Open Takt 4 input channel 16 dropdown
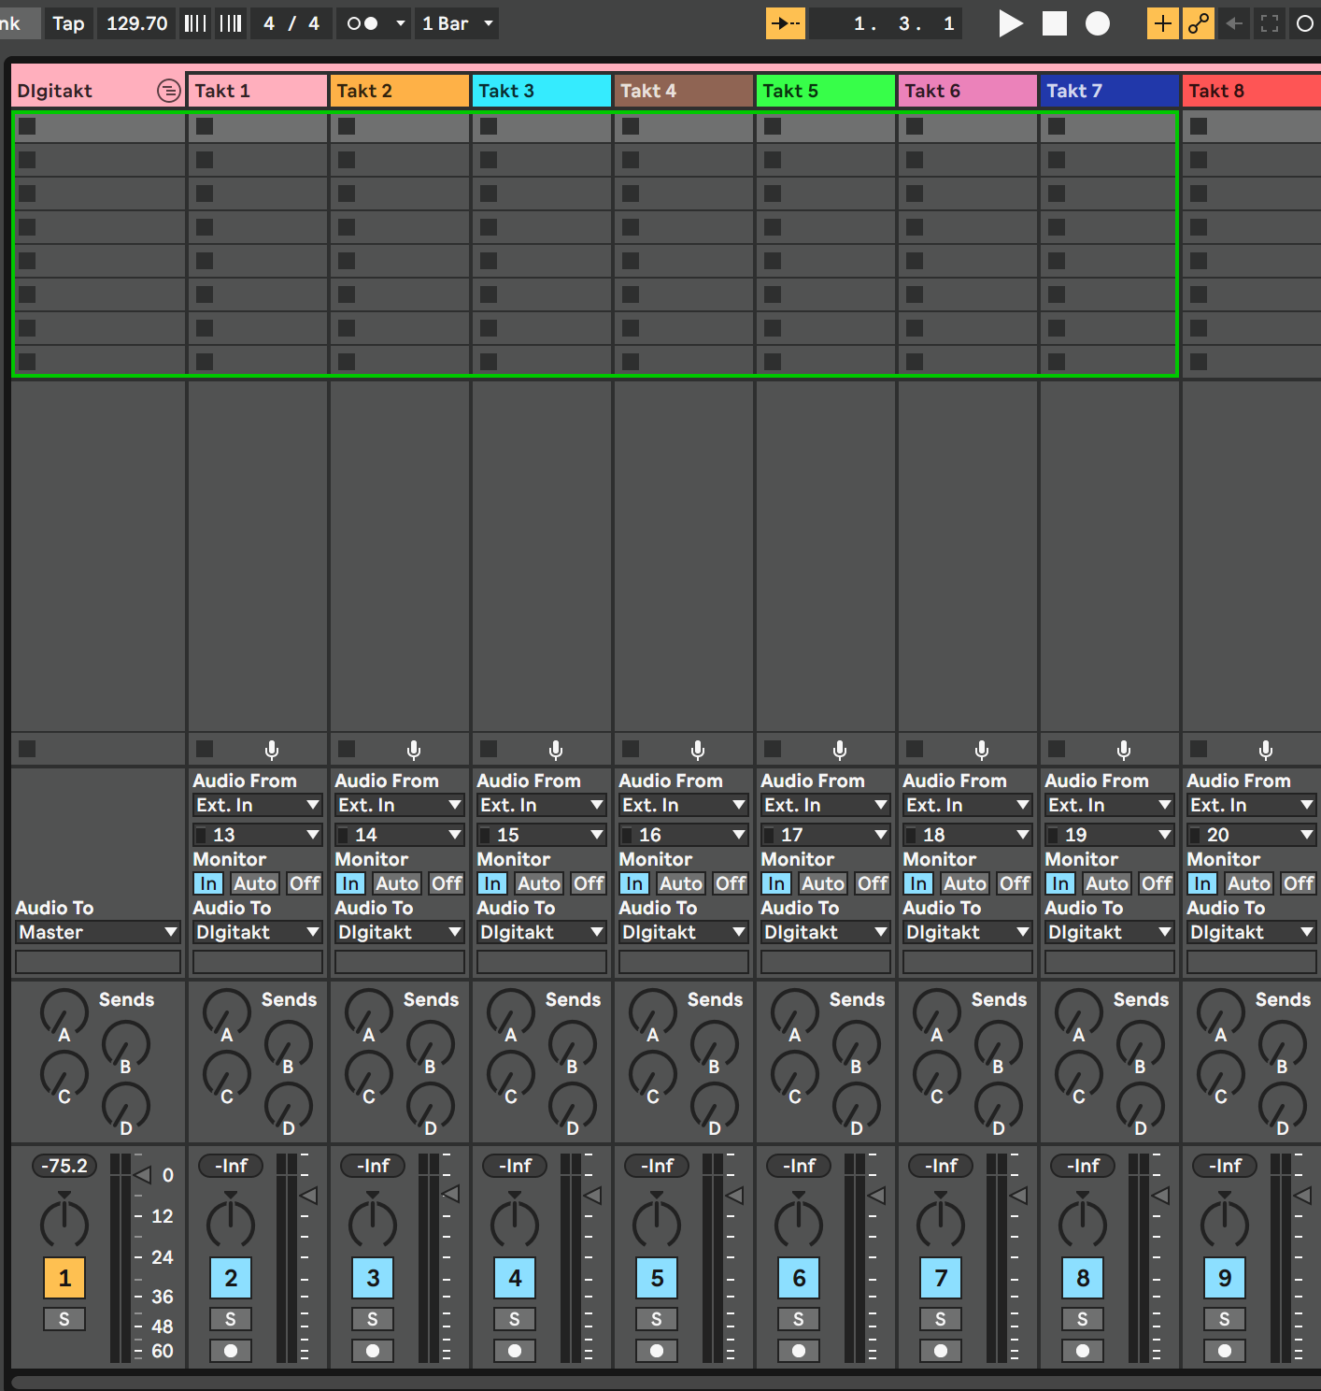 (683, 835)
